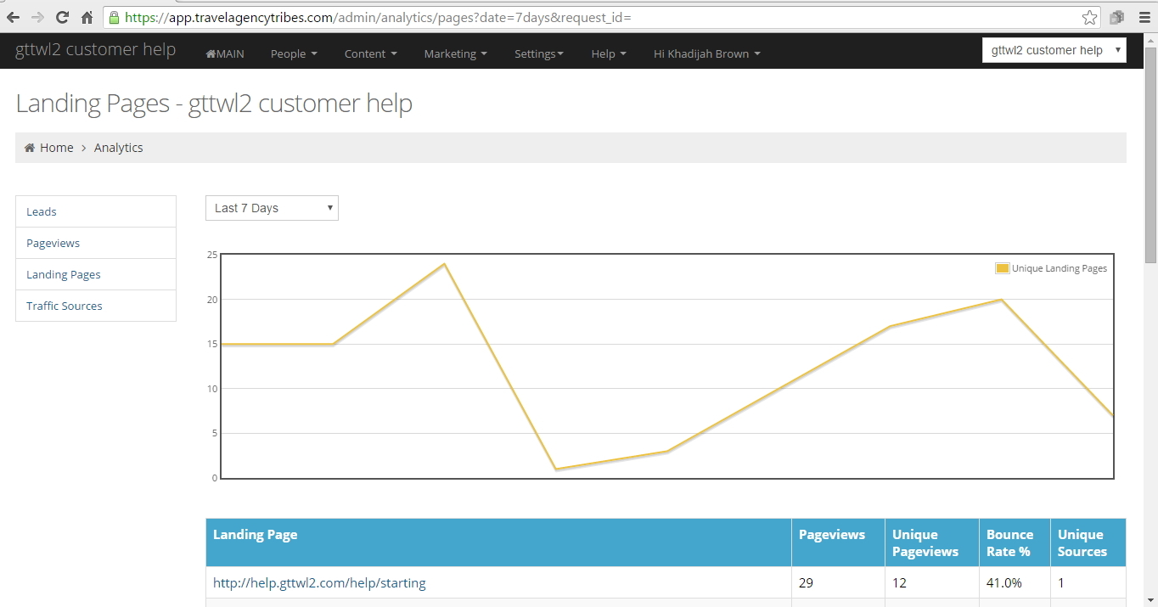Image resolution: width=1158 pixels, height=607 pixels.
Task: Open Chrome hamburger menu
Action: tap(1144, 17)
